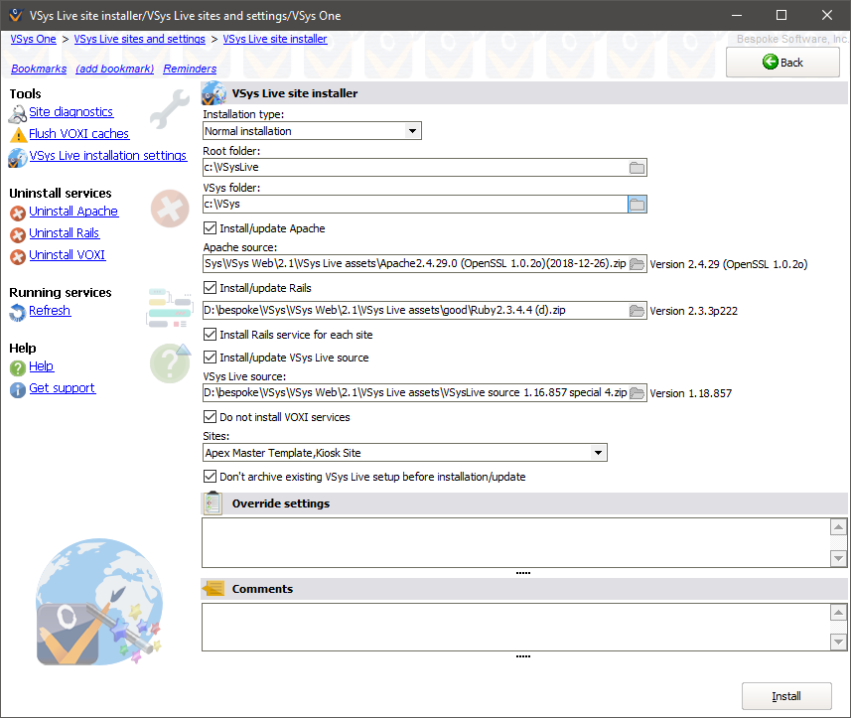Toggle Do not install VOXI services
Image resolution: width=851 pixels, height=718 pixels.
[x=210, y=417]
